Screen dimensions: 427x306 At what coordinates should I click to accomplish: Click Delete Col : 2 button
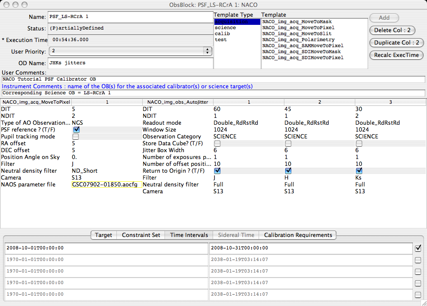[392, 30]
